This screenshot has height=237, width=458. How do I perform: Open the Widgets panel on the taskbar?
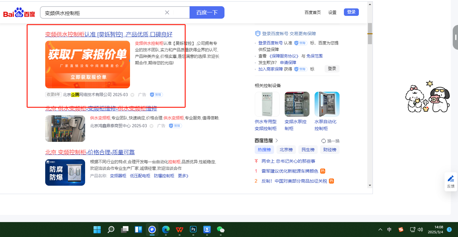pos(138,230)
